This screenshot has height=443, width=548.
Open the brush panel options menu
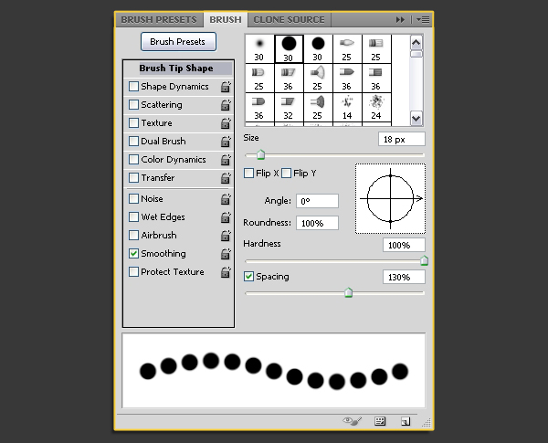[423, 19]
